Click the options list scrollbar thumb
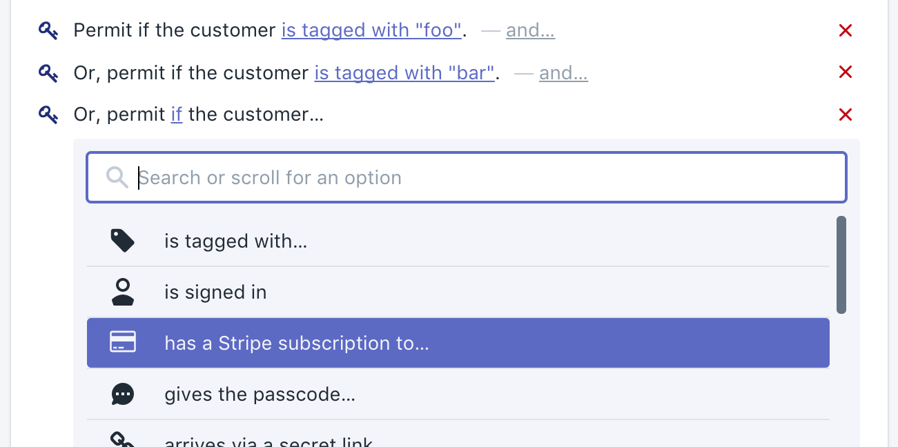Viewport: 898px width, 447px height. (x=841, y=265)
